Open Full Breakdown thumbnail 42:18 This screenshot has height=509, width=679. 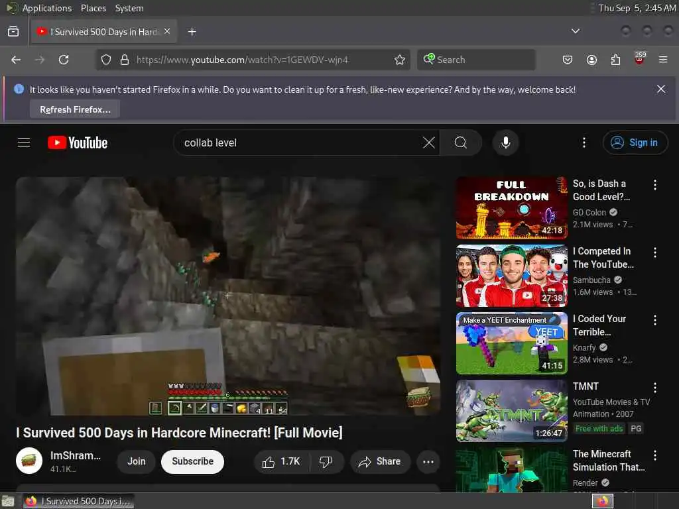(511, 207)
